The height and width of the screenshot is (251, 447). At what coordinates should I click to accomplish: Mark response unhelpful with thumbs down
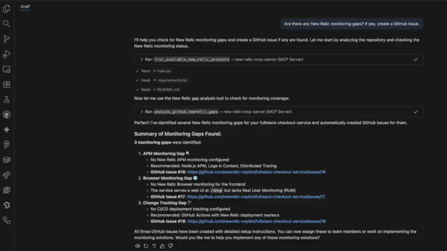[170, 246]
